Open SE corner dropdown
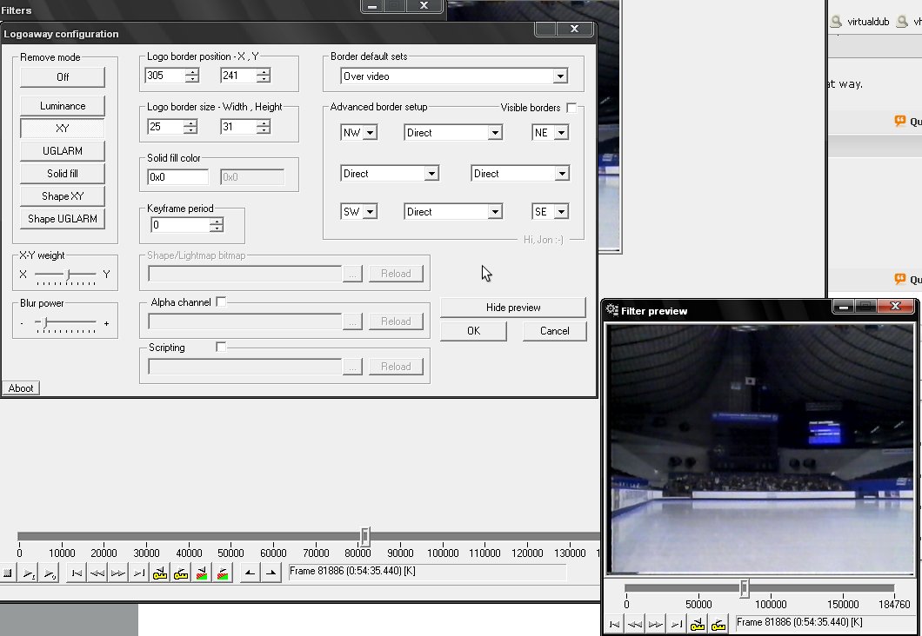 (561, 211)
